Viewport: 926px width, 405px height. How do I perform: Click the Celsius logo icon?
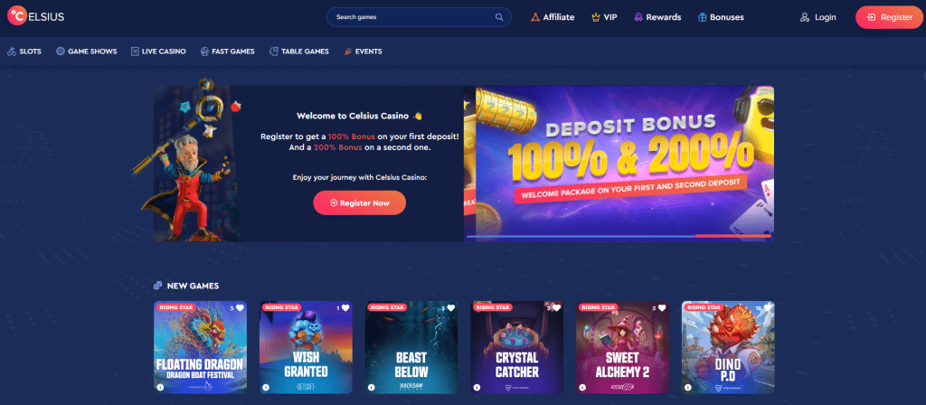16,16
